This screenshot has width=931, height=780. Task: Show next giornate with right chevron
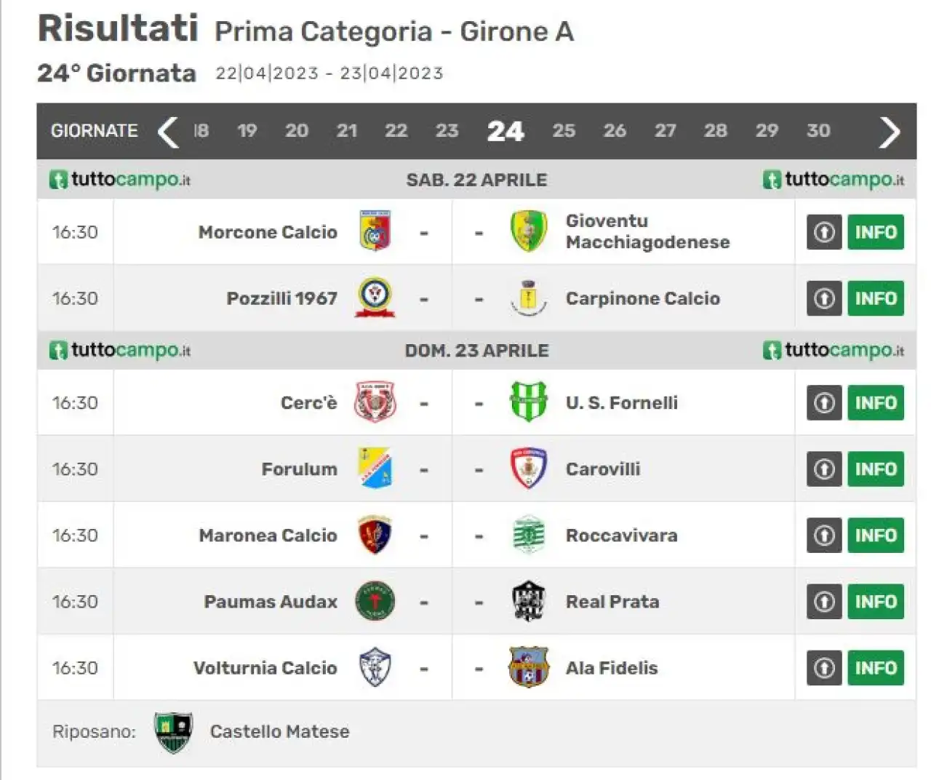889,132
